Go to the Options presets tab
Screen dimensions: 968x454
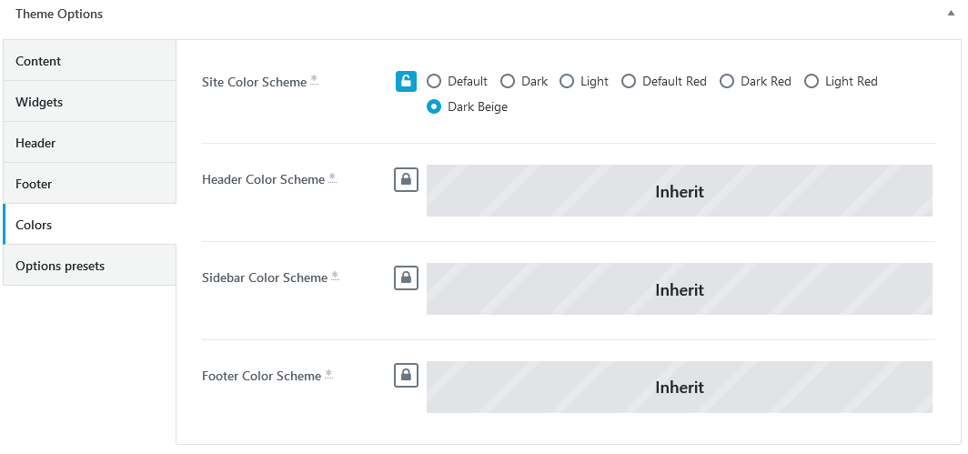coord(89,265)
